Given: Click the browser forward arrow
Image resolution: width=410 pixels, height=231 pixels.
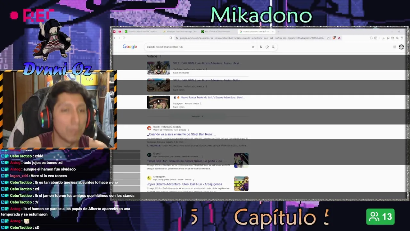Looking at the screenshot, I should pos(119,38).
